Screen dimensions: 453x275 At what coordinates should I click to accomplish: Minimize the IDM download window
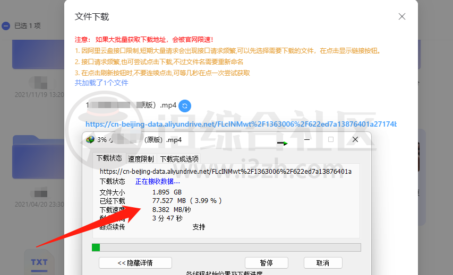click(x=307, y=139)
